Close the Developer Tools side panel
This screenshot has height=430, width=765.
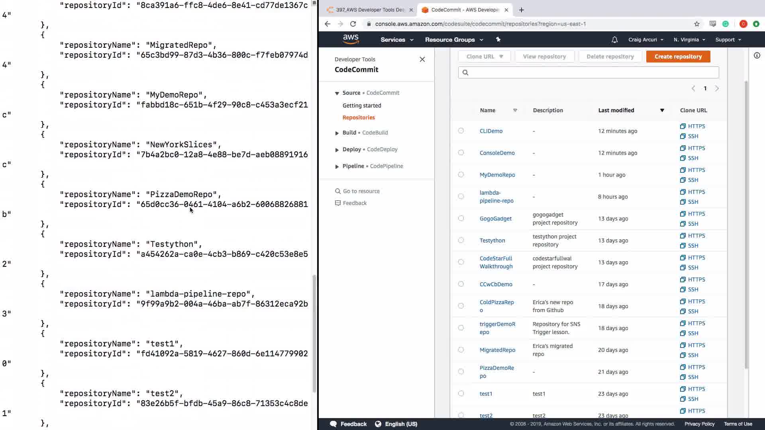tap(422, 59)
